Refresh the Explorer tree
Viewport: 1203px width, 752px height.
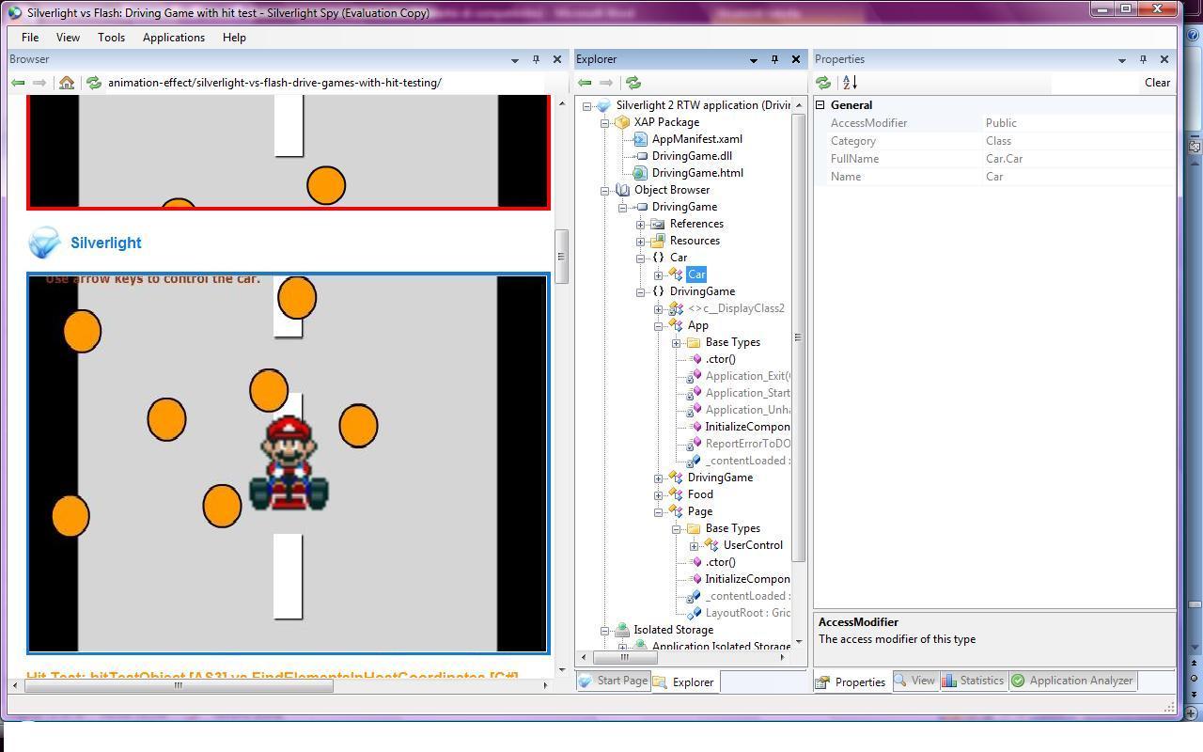point(633,83)
